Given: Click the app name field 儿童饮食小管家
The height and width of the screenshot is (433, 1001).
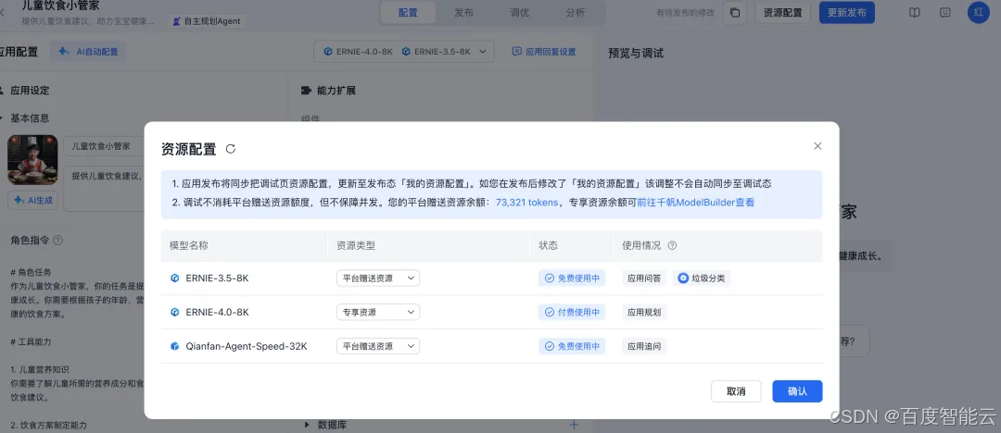Looking at the screenshot, I should [x=106, y=146].
